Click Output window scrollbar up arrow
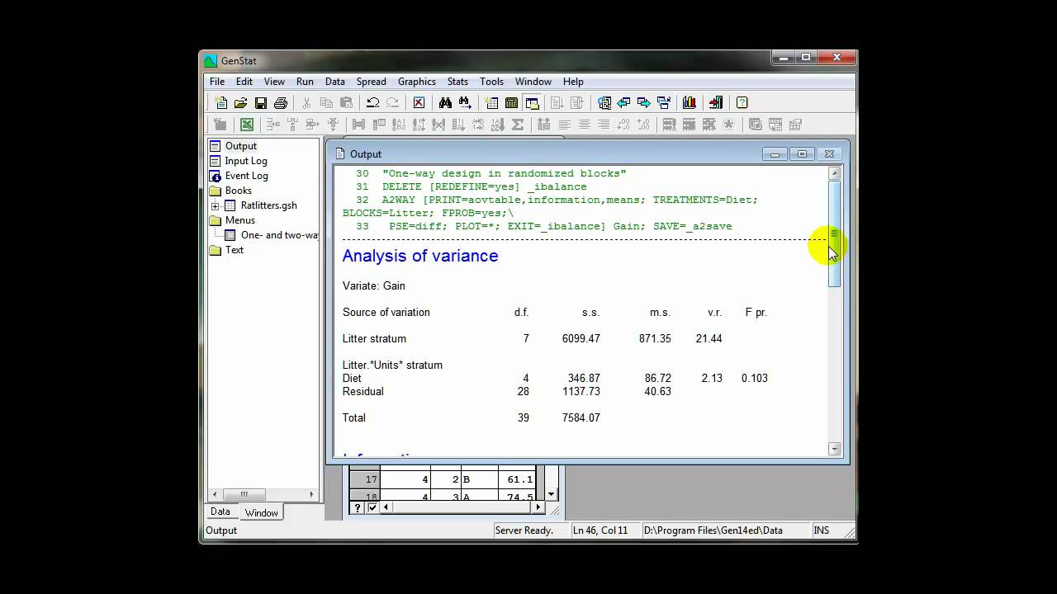Screen dimensions: 1057x594 (x=834, y=173)
